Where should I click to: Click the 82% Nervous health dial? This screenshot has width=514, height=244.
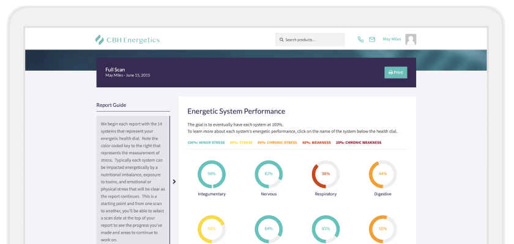click(269, 174)
